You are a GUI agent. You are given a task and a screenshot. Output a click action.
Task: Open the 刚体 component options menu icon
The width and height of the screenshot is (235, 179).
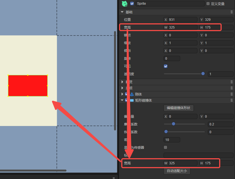pyautogui.click(x=232, y=94)
